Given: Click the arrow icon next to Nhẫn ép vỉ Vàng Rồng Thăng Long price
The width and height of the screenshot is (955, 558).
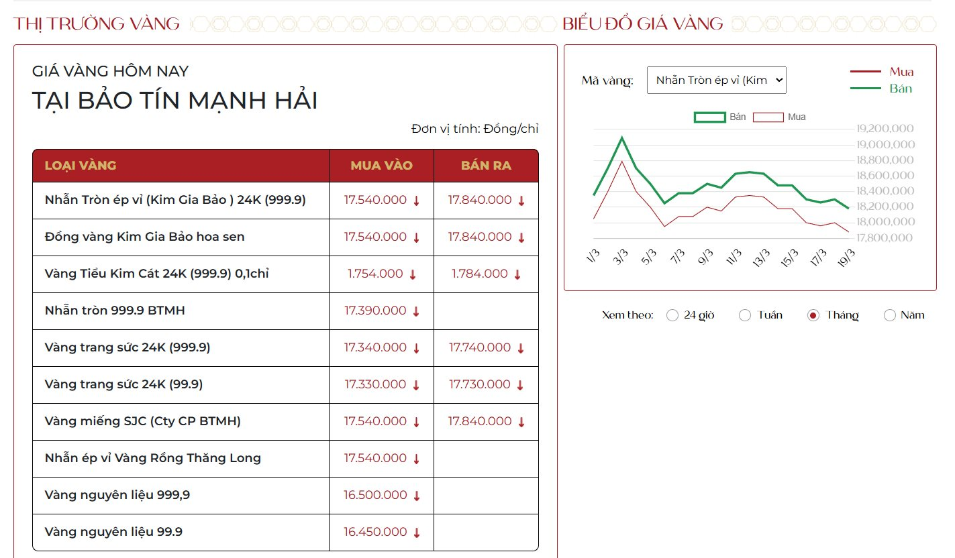Looking at the screenshot, I should pyautogui.click(x=415, y=458).
